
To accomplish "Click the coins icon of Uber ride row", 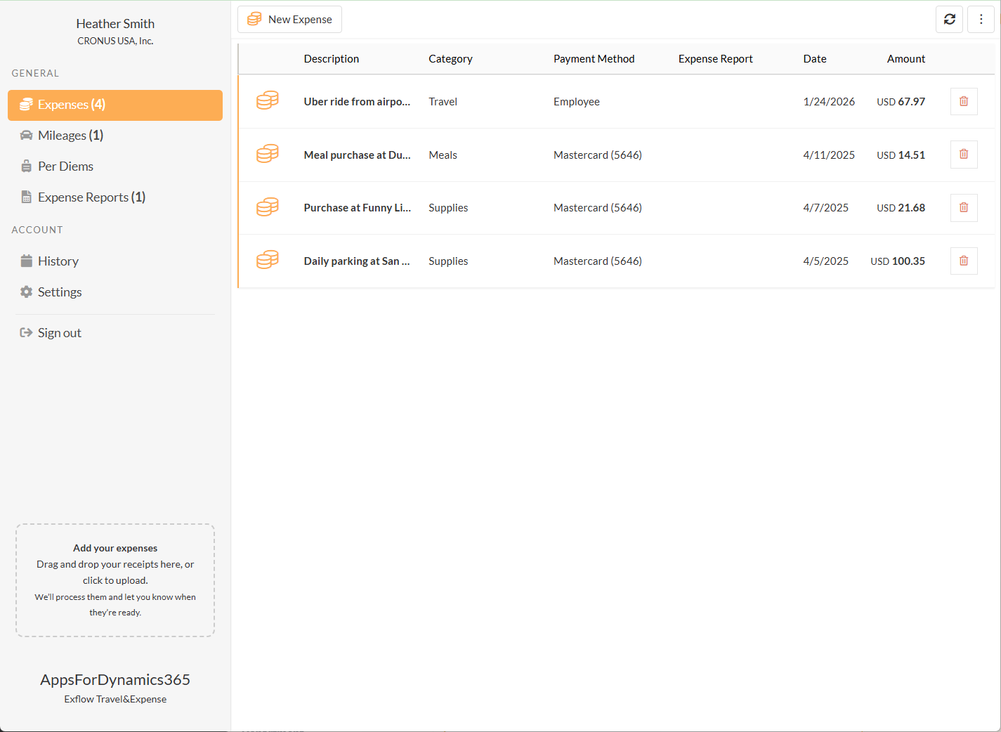I will (268, 101).
